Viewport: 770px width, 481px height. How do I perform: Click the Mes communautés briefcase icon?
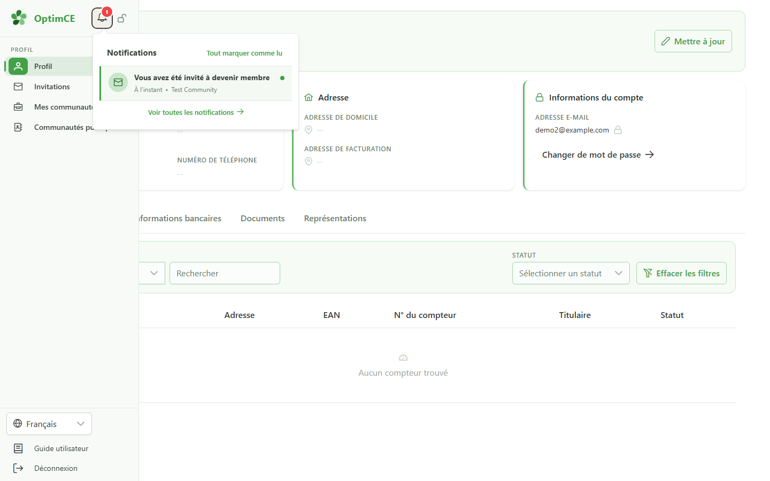pyautogui.click(x=18, y=107)
